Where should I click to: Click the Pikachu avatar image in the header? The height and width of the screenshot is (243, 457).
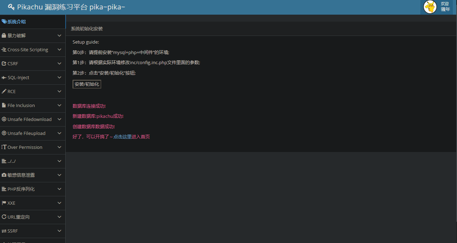coord(430,7)
